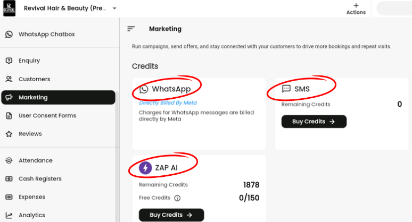Navigate to Expenses in the sidebar
Viewport: 412px width, 222px height.
pos(31,197)
